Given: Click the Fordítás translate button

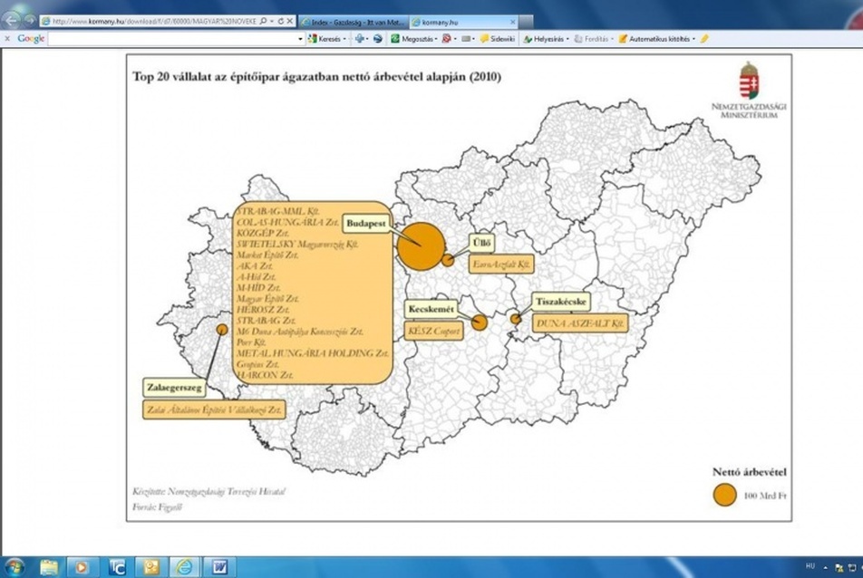Looking at the screenshot, I should point(592,39).
